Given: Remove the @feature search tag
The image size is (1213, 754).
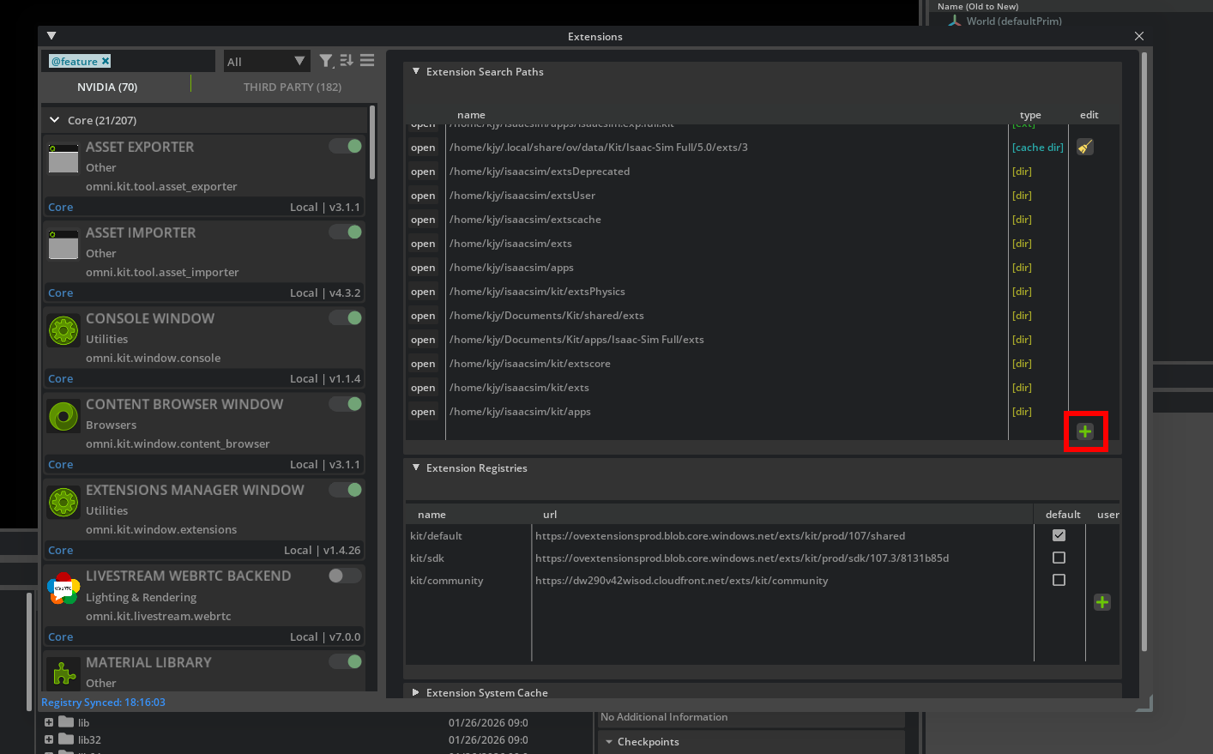Looking at the screenshot, I should (x=106, y=61).
